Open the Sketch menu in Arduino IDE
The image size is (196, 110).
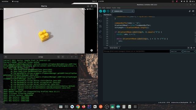pos(108,8)
